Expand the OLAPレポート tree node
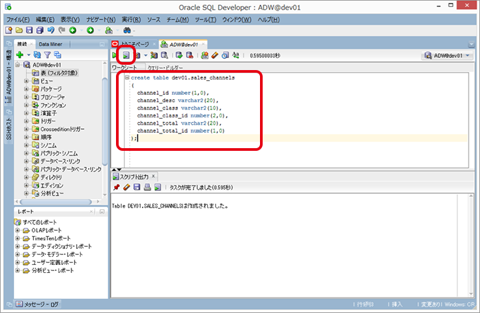 18,230
